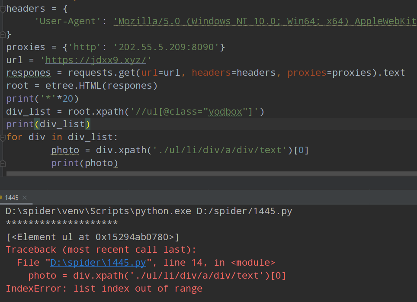Close the 1445 run tab
Screen dimensions: 417x302
[x=25, y=198]
